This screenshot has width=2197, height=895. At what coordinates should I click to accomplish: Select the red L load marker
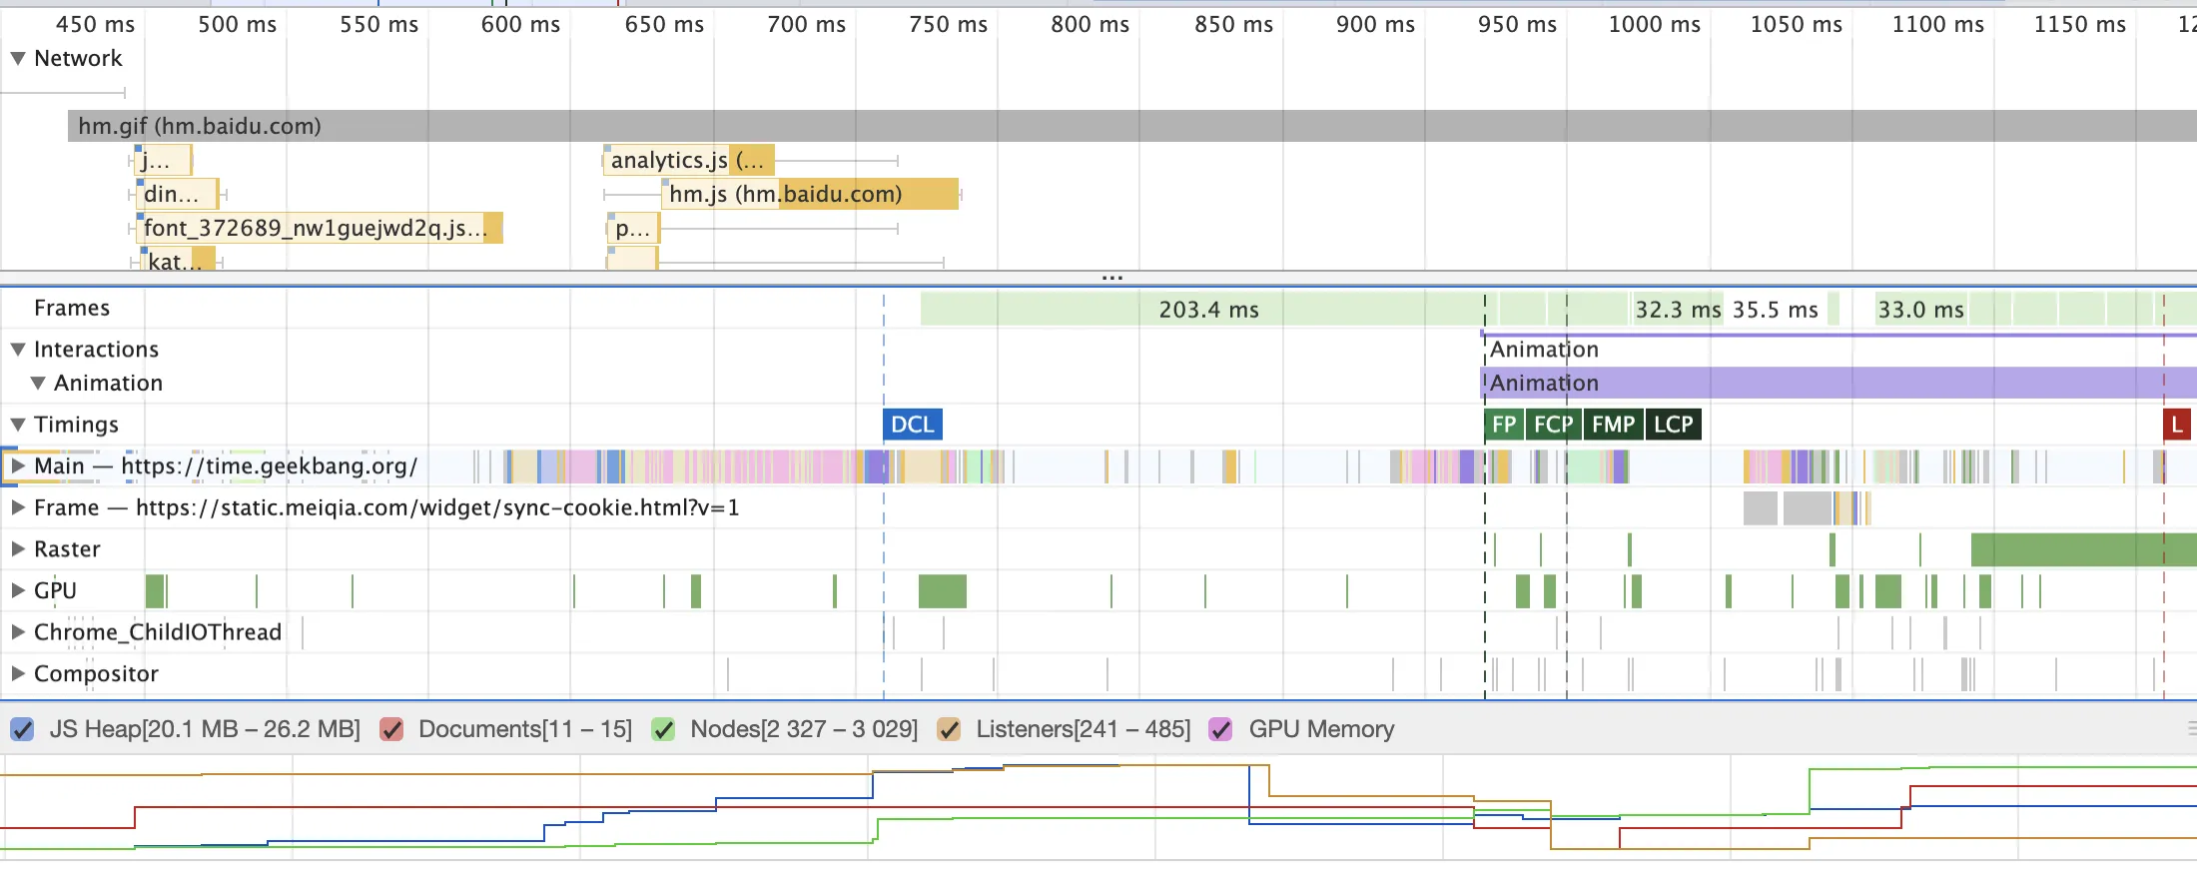coord(2176,425)
